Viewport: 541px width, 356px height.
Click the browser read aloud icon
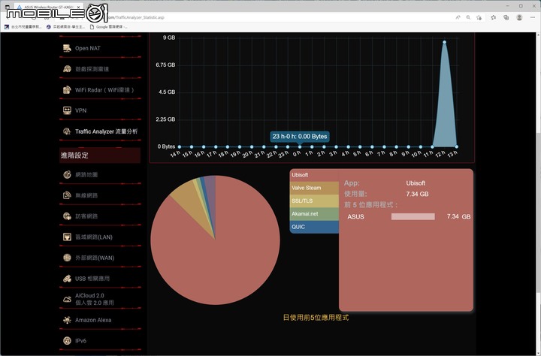click(458, 17)
